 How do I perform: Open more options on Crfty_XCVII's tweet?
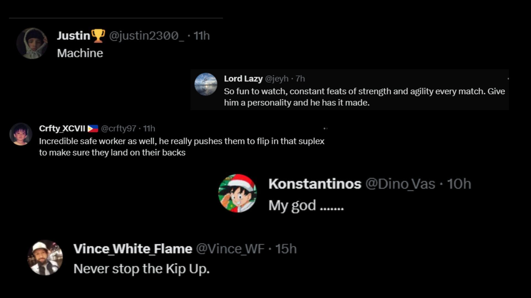pos(325,128)
